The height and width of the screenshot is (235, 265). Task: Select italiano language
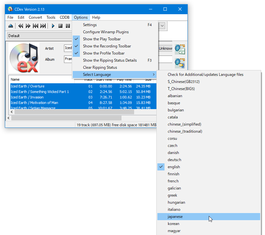pos(209,209)
